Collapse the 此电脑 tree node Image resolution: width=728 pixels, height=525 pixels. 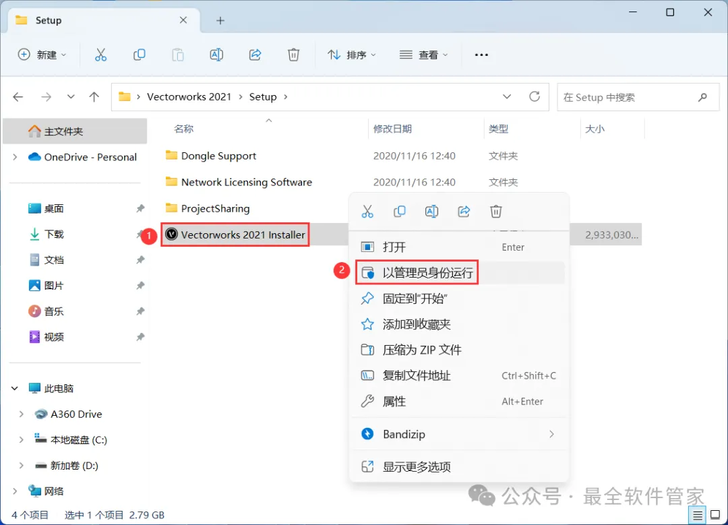[x=15, y=388]
